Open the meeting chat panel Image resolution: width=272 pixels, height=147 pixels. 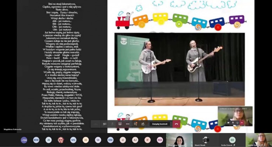(x=135, y=124)
